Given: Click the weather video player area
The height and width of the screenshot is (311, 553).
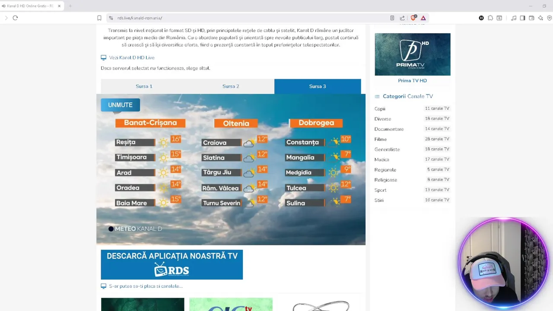Looking at the screenshot, I should pyautogui.click(x=231, y=169).
